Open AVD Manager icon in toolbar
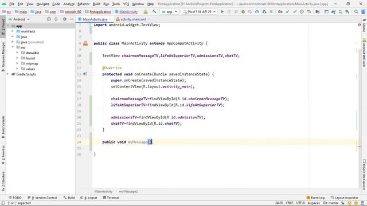Viewport: 367px width, 206px height. pos(340,11)
